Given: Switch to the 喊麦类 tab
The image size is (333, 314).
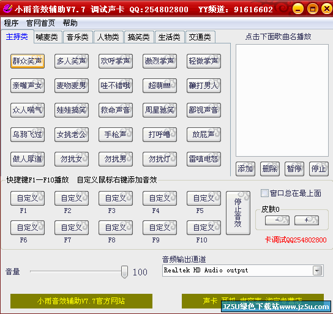Looking at the screenshot, I should 47,37.
